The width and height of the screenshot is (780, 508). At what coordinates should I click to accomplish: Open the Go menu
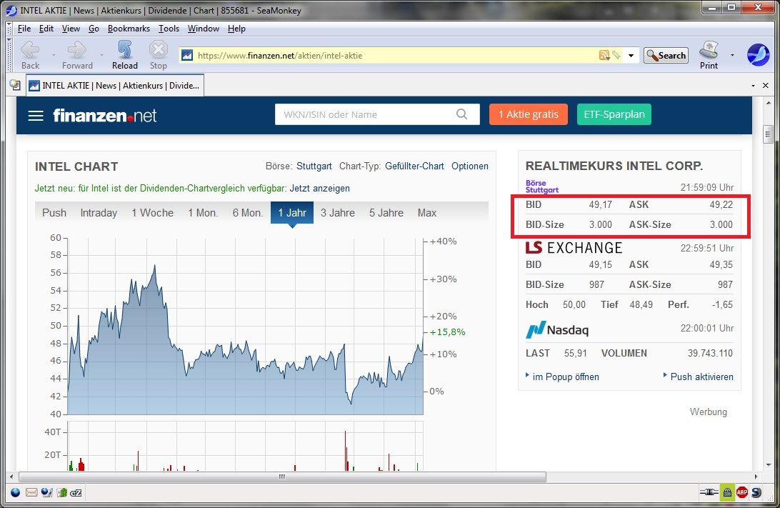pyautogui.click(x=94, y=29)
